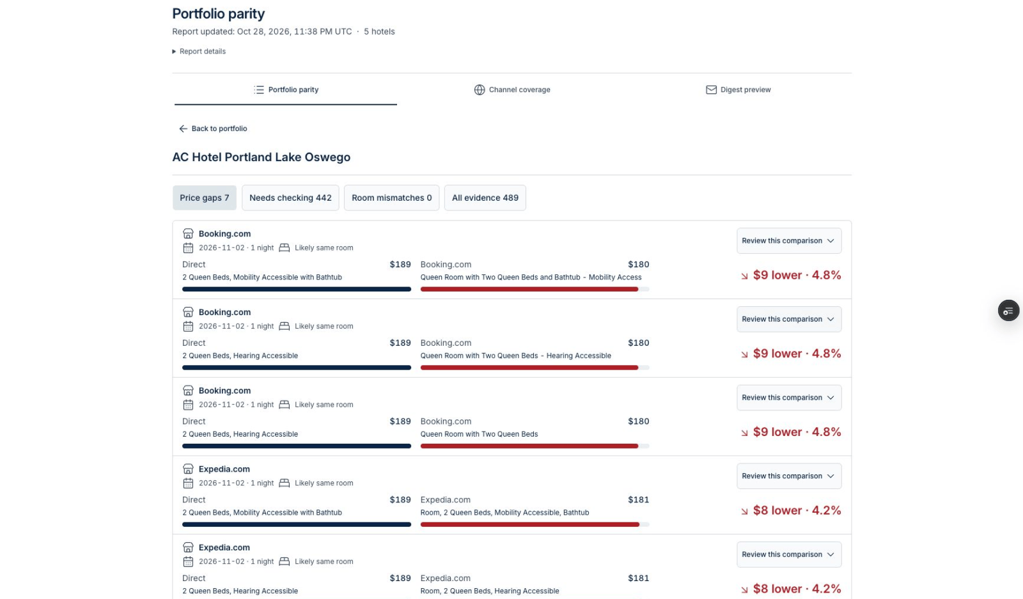Select the Room mismatches 0 filter
Viewport: 1023px width, 599px height.
391,198
